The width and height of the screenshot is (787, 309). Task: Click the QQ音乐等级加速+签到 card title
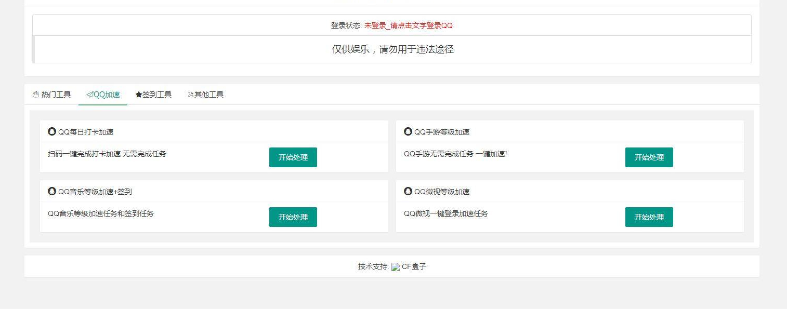95,192
